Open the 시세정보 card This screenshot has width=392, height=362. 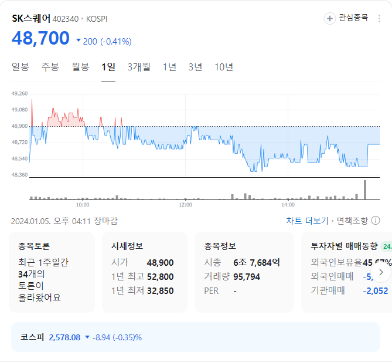click(145, 272)
